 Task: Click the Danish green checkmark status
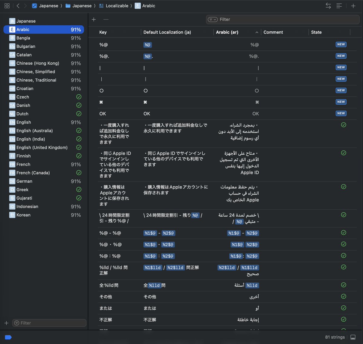pos(79,105)
